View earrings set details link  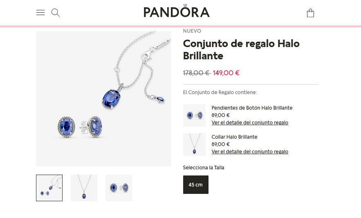click(x=250, y=123)
